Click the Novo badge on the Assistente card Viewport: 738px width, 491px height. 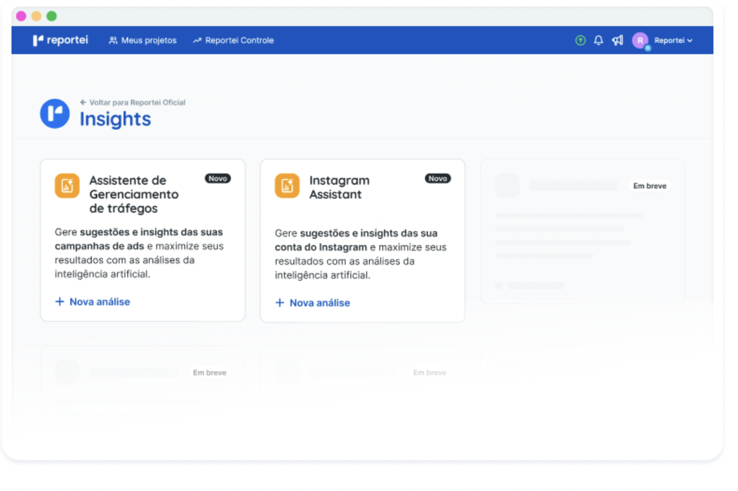[218, 178]
